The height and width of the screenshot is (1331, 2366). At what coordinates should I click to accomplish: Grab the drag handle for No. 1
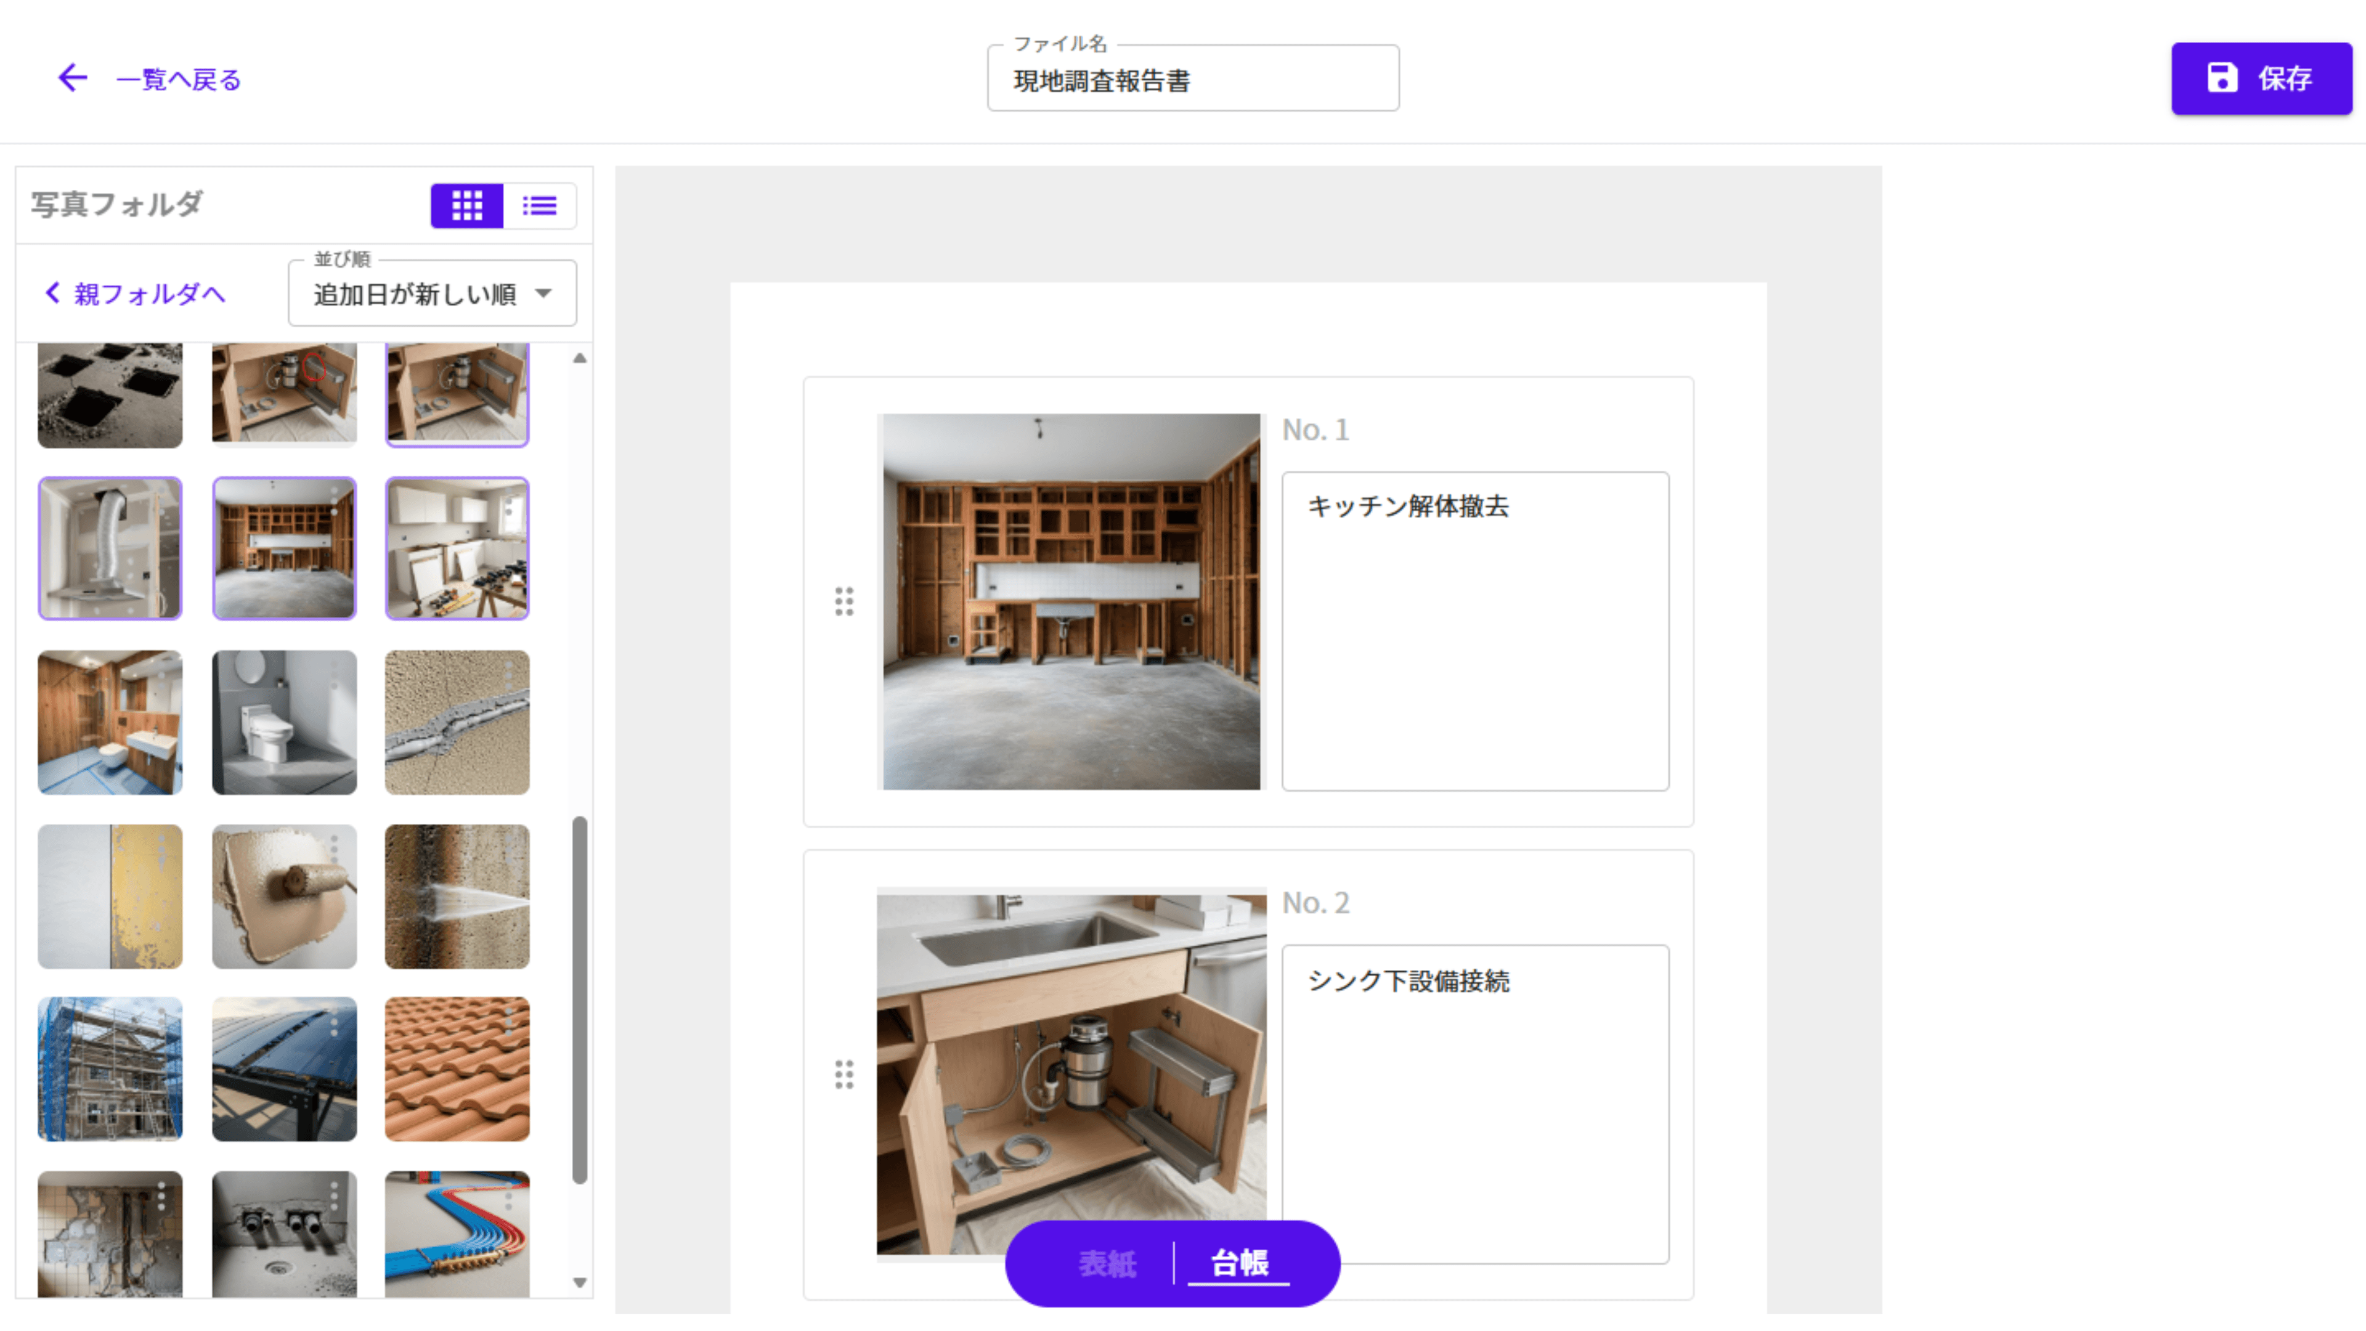click(x=844, y=601)
